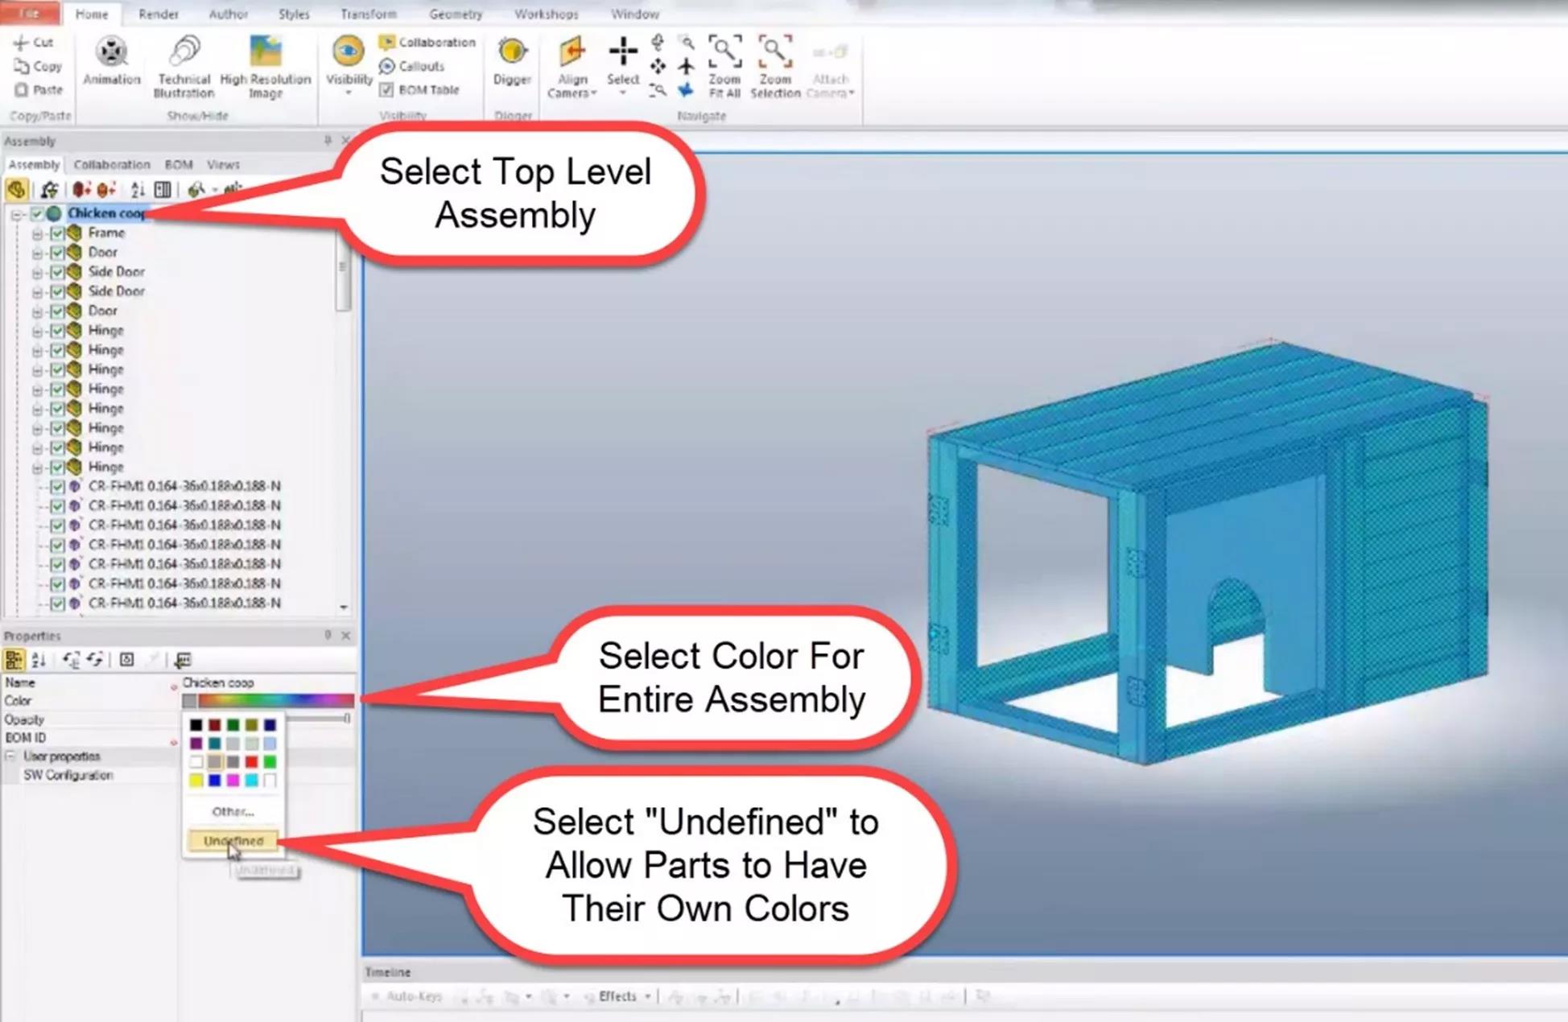Viewport: 1568px width, 1022px height.
Task: Toggle last visible CR-FHMI checkbox
Action: [x=57, y=604]
